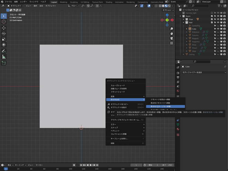The width and height of the screenshot is (228, 171).
Task: Select the Move tool in the left toolbar
Action: tap(4, 28)
